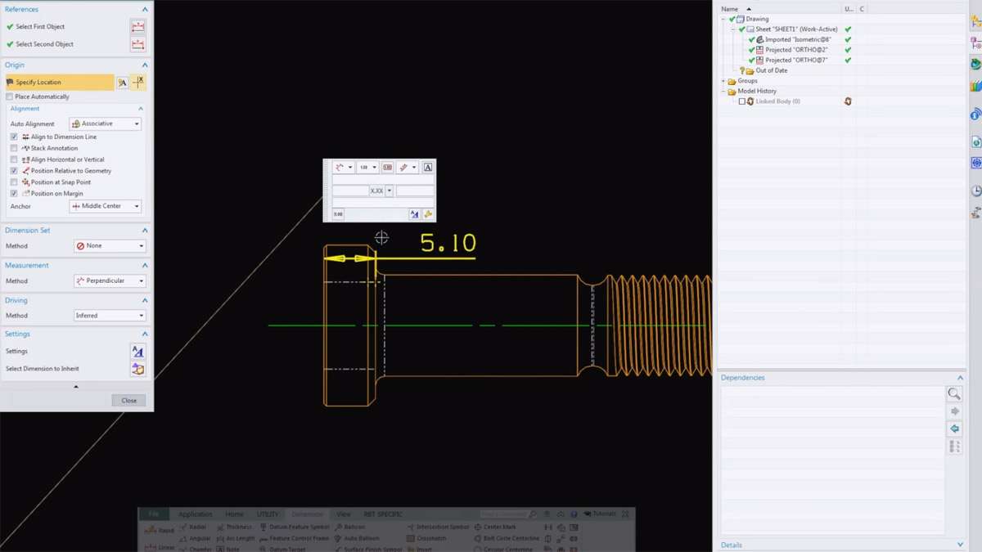Click the Select Second Object icon
Screen dimensions: 982x552
(x=137, y=44)
